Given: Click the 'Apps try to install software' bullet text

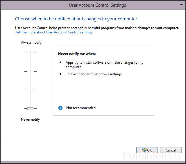Looking at the screenshot, I should pyautogui.click(x=104, y=65).
